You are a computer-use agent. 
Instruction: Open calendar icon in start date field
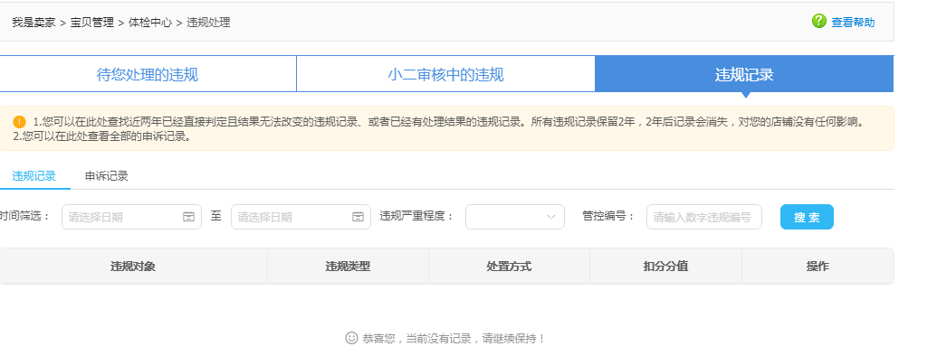(189, 217)
